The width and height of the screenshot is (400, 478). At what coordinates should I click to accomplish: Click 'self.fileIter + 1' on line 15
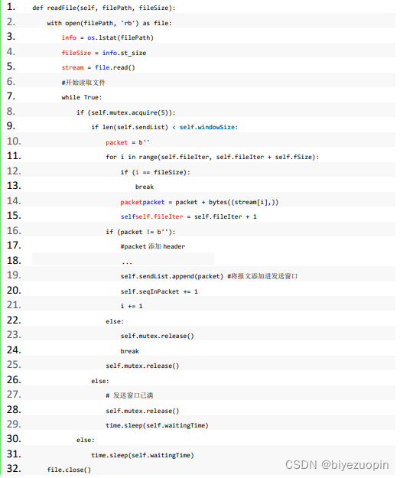pos(226,216)
